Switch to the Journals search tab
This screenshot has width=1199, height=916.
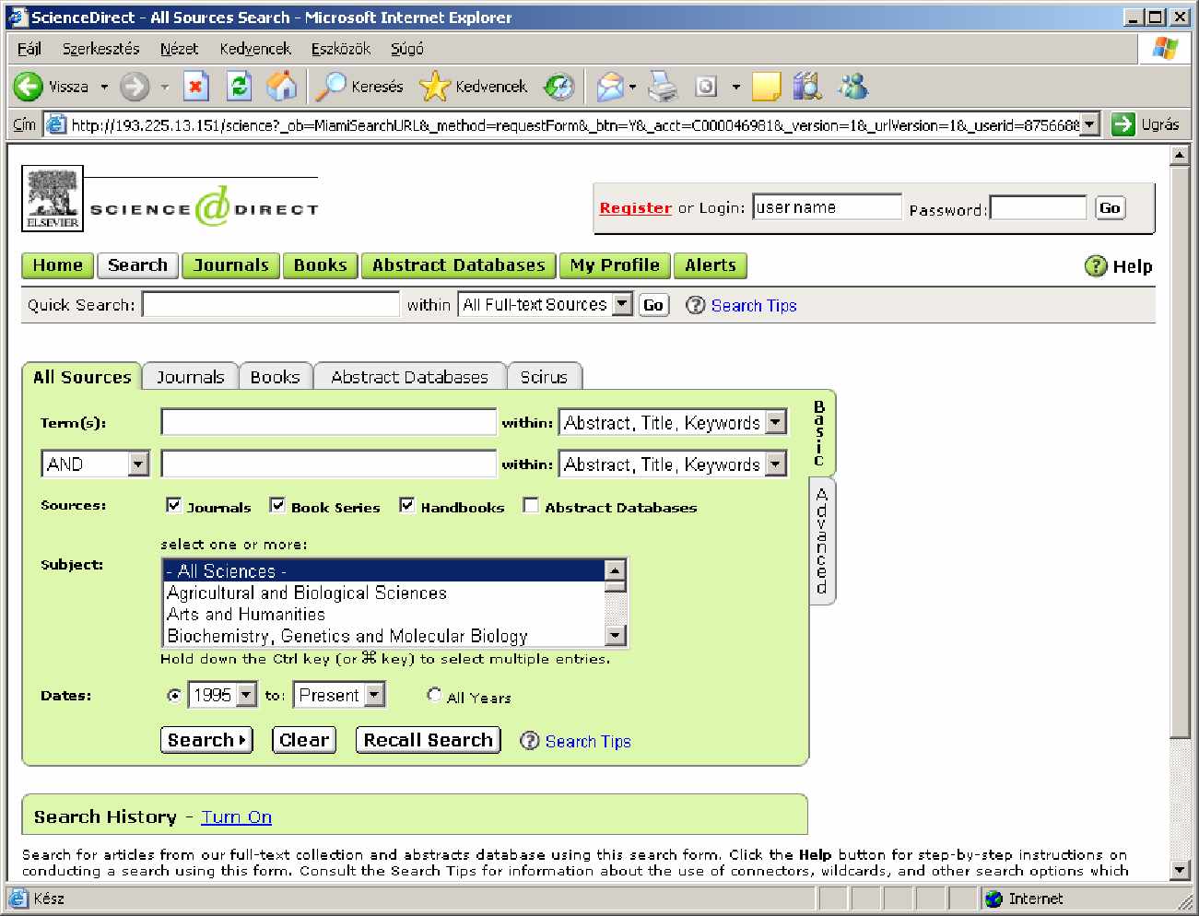(190, 377)
